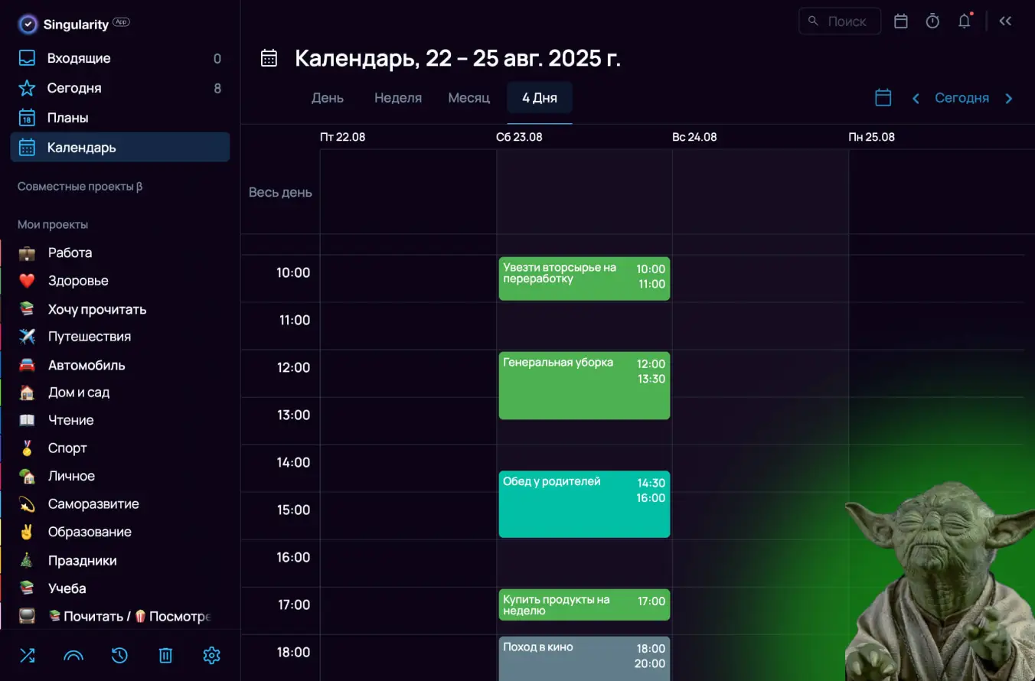Collapse the right panel with double chevrons
This screenshot has width=1035, height=681.
point(1005,21)
